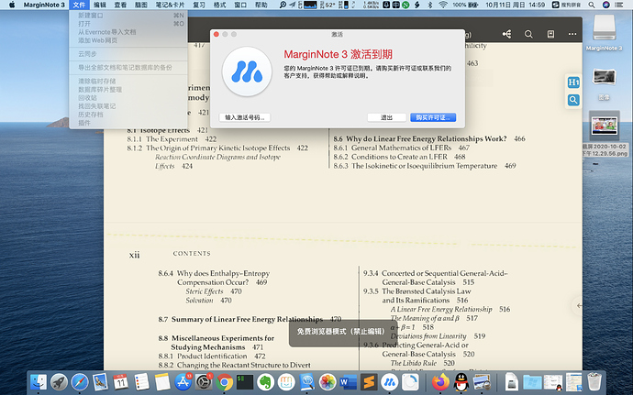Screen dimensions: 633x395
Task: Open the 格式 menu
Action: [x=219, y=5]
